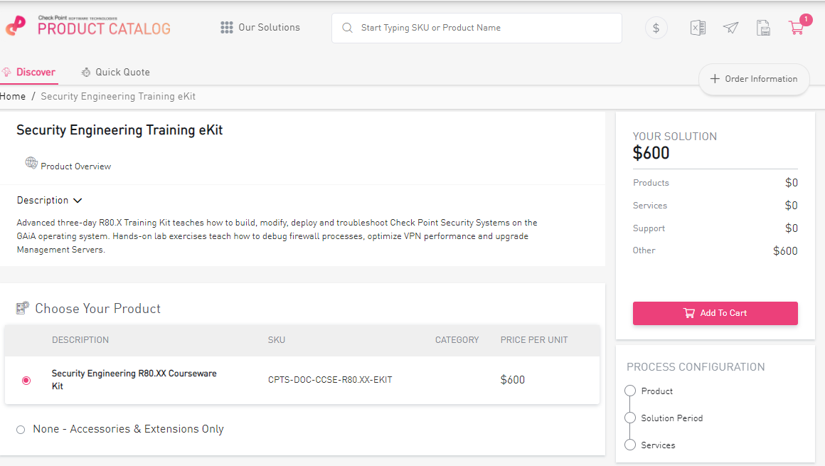Click the paper plane send icon
This screenshot has height=466, width=825.
[x=730, y=28]
